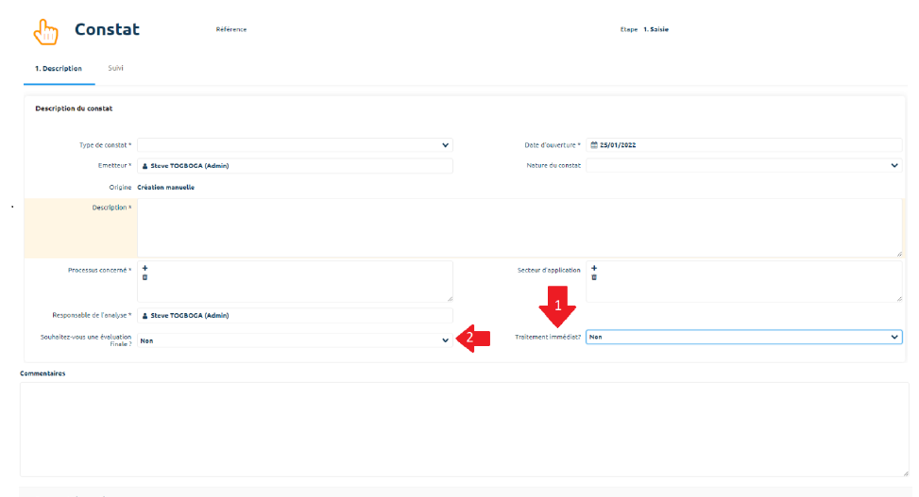Expand the Nature du constat dropdown
The image size is (919, 497).
(x=743, y=166)
